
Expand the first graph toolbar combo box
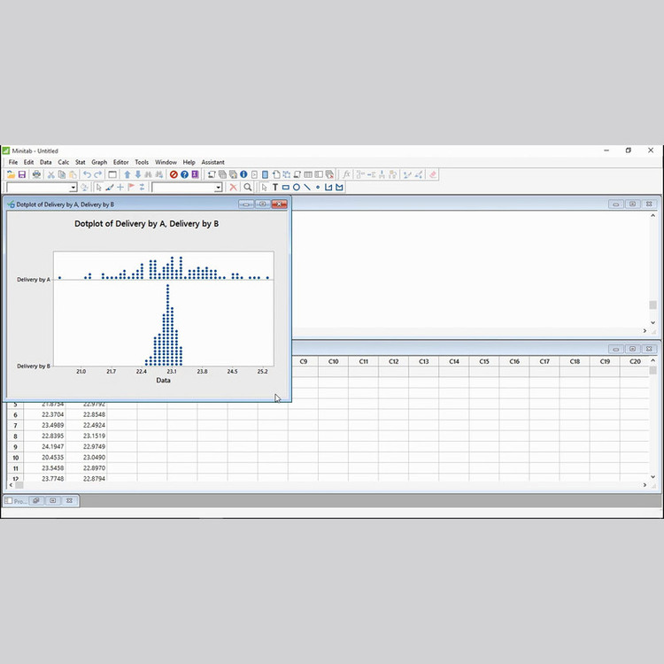click(73, 188)
